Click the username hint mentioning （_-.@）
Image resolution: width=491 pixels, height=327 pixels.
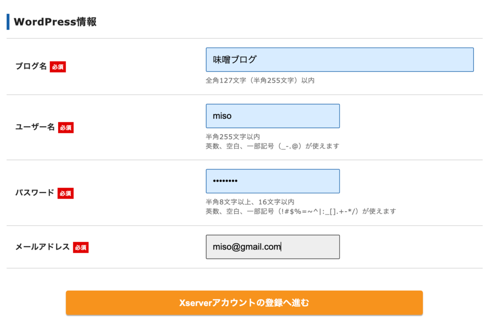pyautogui.click(x=272, y=147)
